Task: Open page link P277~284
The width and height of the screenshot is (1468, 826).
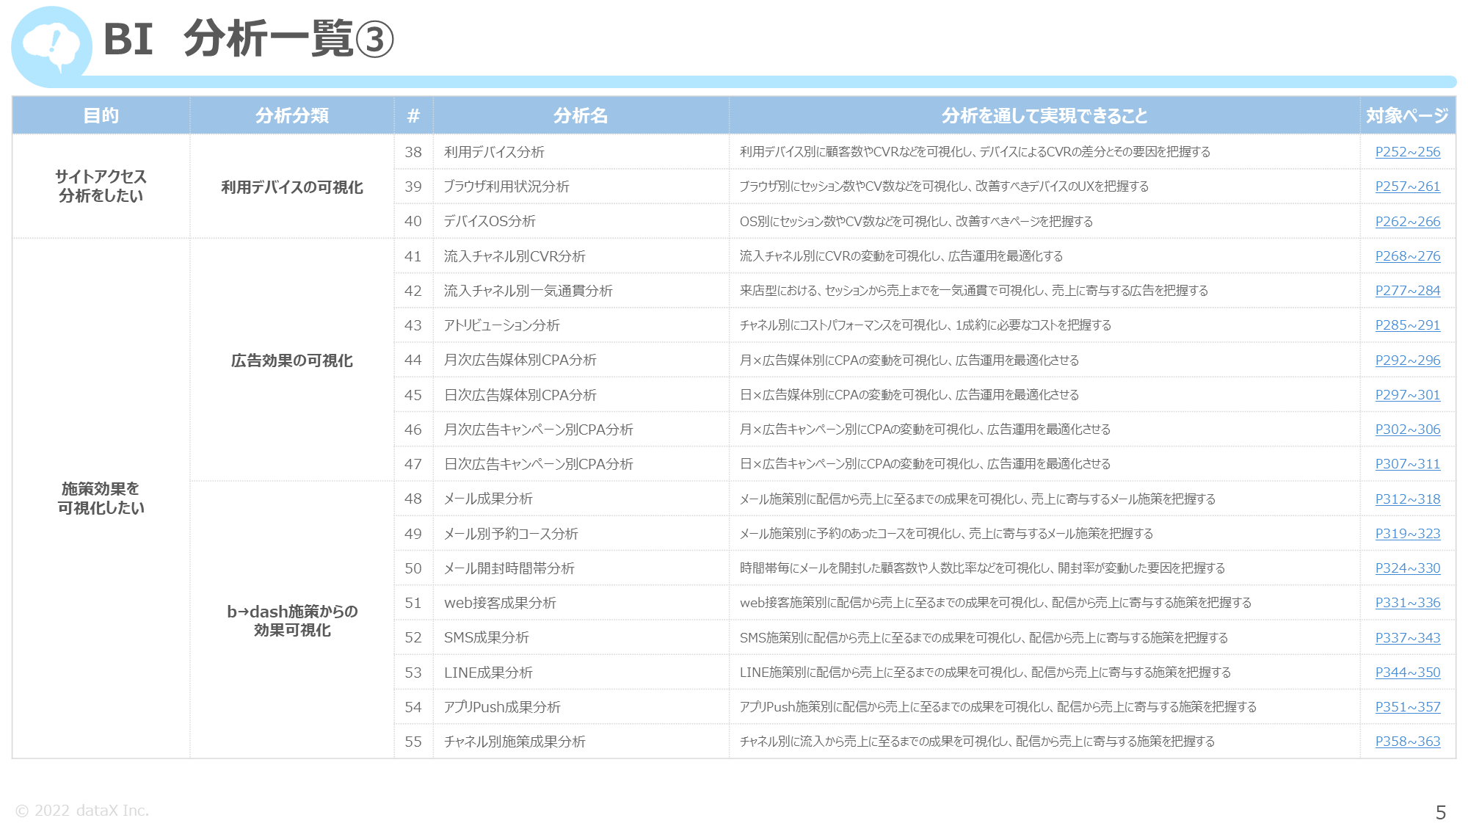Action: pos(1407,291)
